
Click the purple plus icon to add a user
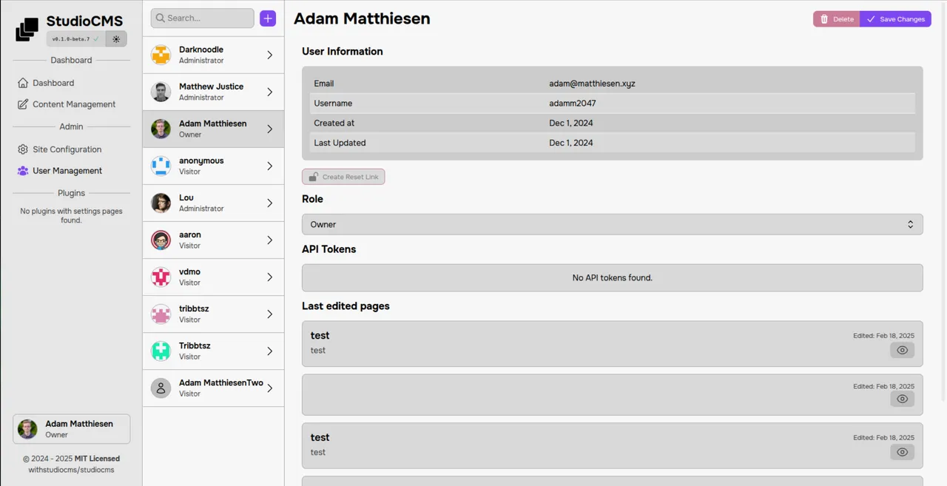267,18
